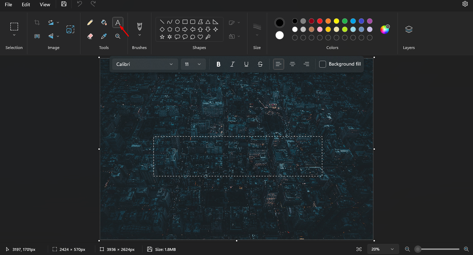473x255 pixels.
Task: Select the rectangular Selection tool
Action: [14, 27]
